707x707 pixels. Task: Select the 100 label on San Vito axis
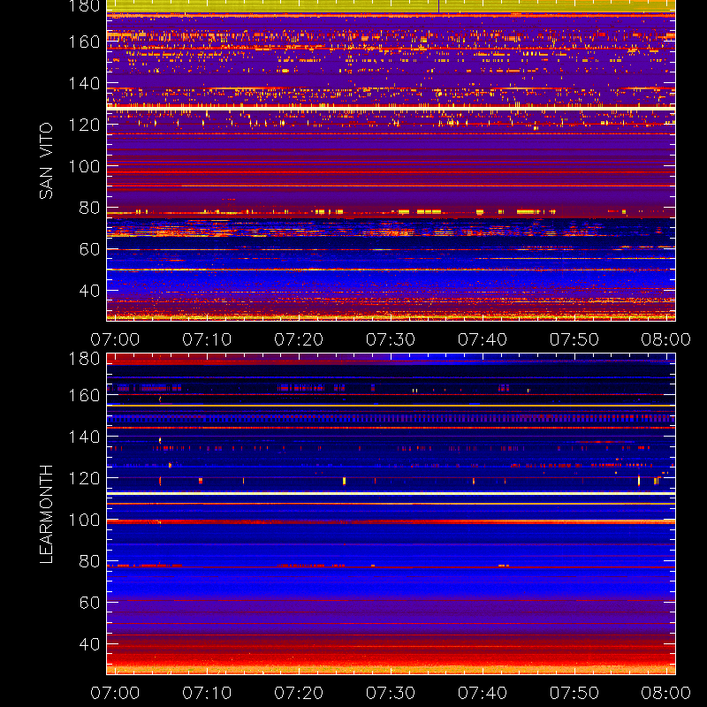coord(84,166)
